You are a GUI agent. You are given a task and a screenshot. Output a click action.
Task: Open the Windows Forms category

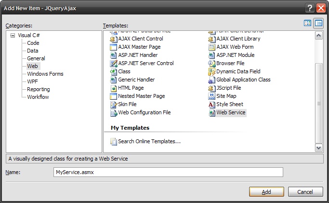(45, 74)
